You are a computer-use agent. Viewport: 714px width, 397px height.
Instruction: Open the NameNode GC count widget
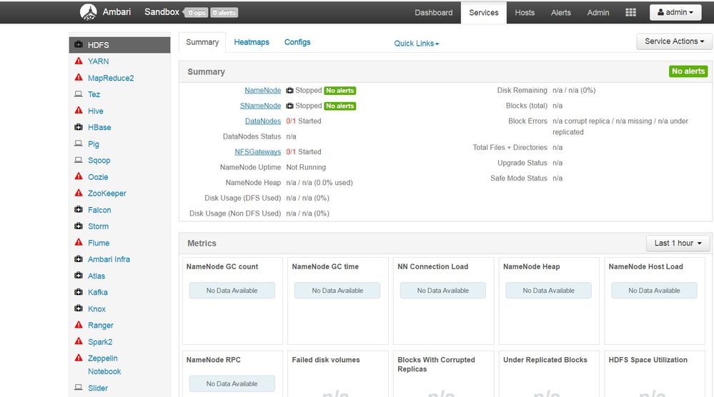tap(232, 301)
